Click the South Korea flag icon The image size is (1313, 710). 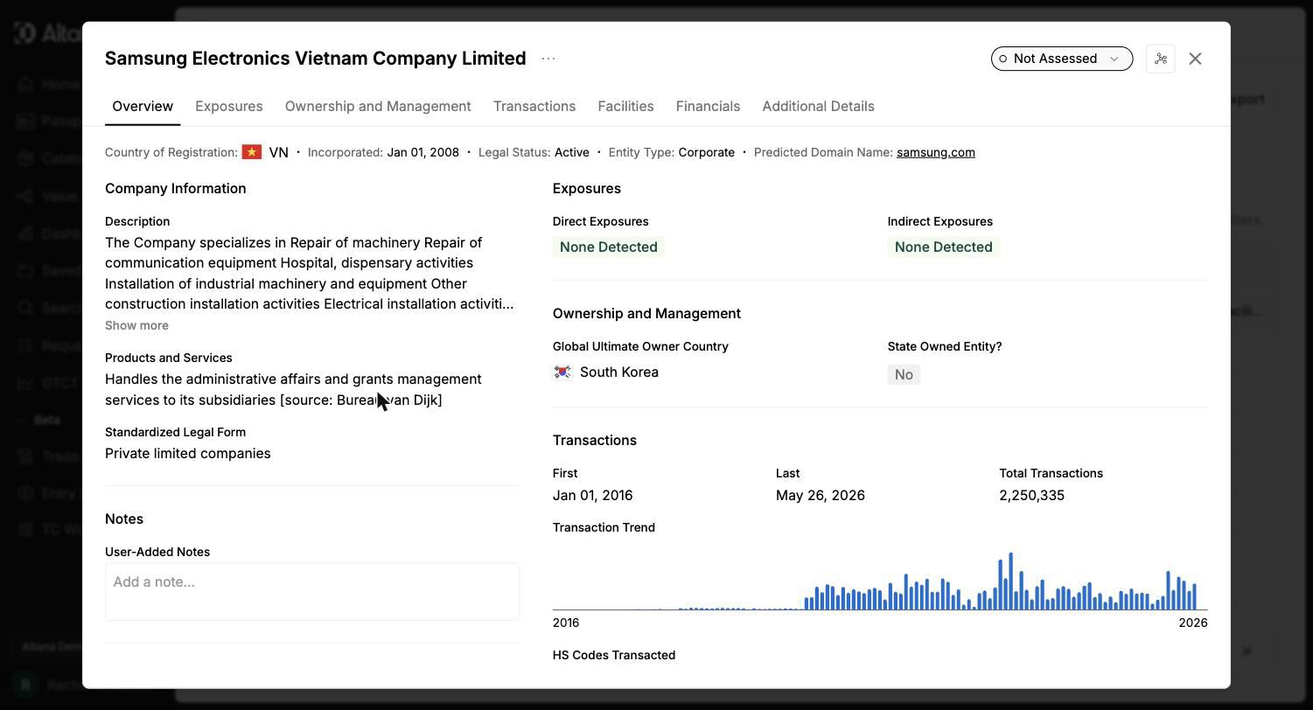[x=562, y=372]
